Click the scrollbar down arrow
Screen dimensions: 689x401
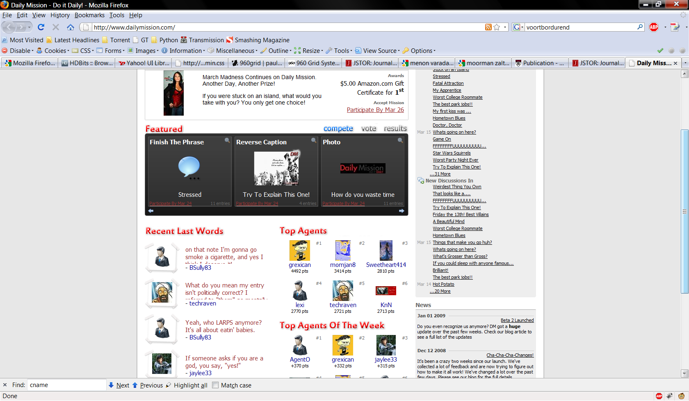click(x=684, y=374)
